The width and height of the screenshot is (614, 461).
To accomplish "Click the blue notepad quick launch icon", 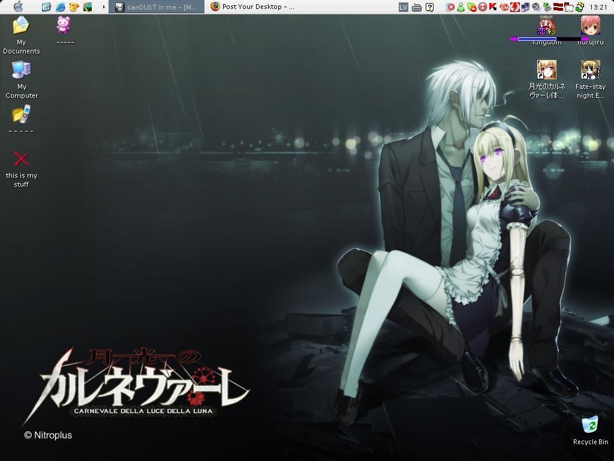I will [x=46, y=7].
